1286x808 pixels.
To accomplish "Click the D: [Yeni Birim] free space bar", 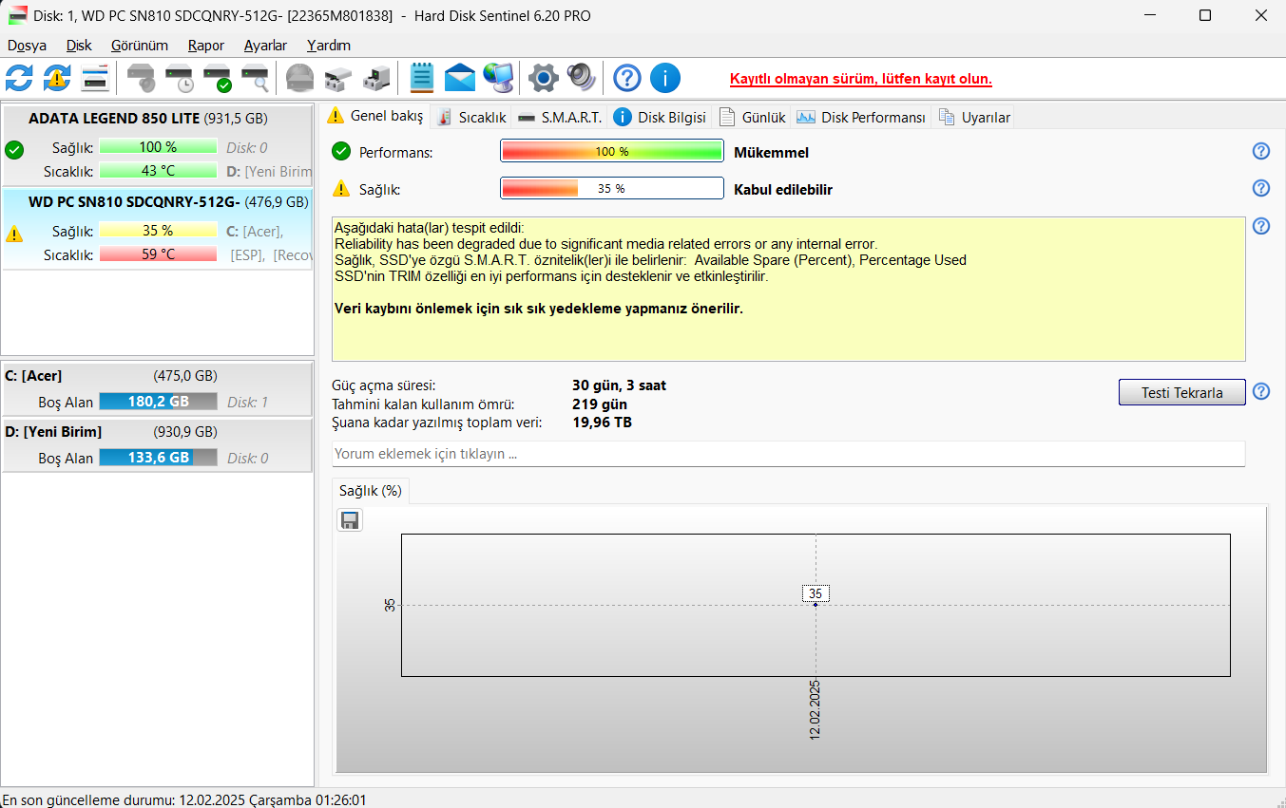I will 158,458.
